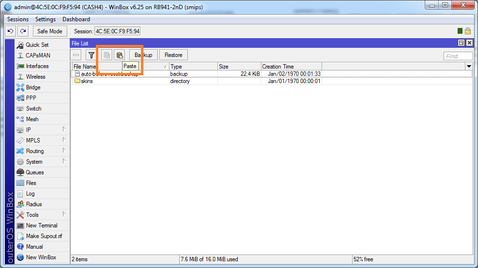Viewport: 478px width, 268px height.
Task: Click the Paste clipboard icon
Action: click(119, 55)
